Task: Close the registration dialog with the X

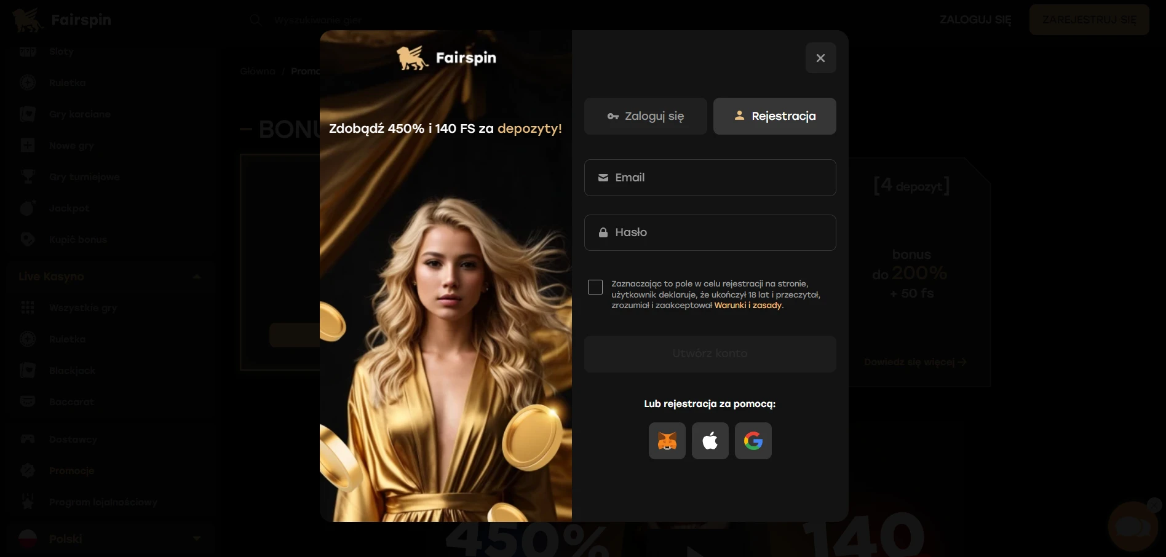Action: pyautogui.click(x=820, y=58)
